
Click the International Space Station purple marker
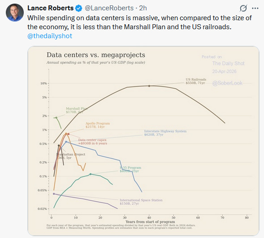(x=54, y=194)
